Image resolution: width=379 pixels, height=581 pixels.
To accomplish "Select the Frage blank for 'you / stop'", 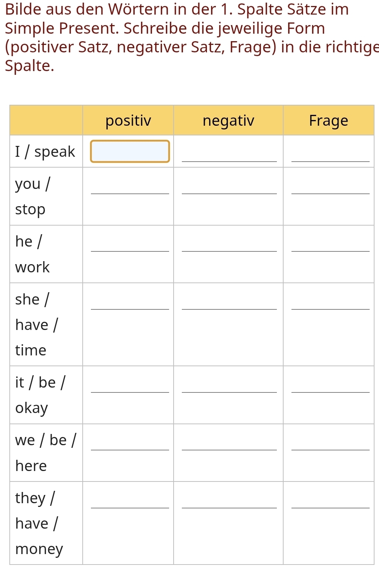I will [x=330, y=184].
